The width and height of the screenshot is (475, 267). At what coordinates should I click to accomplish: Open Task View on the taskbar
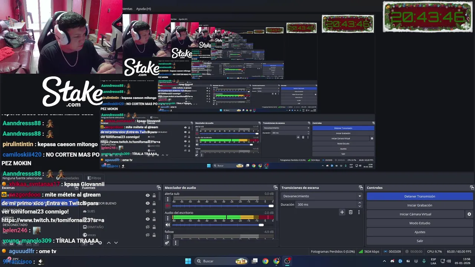255,261
